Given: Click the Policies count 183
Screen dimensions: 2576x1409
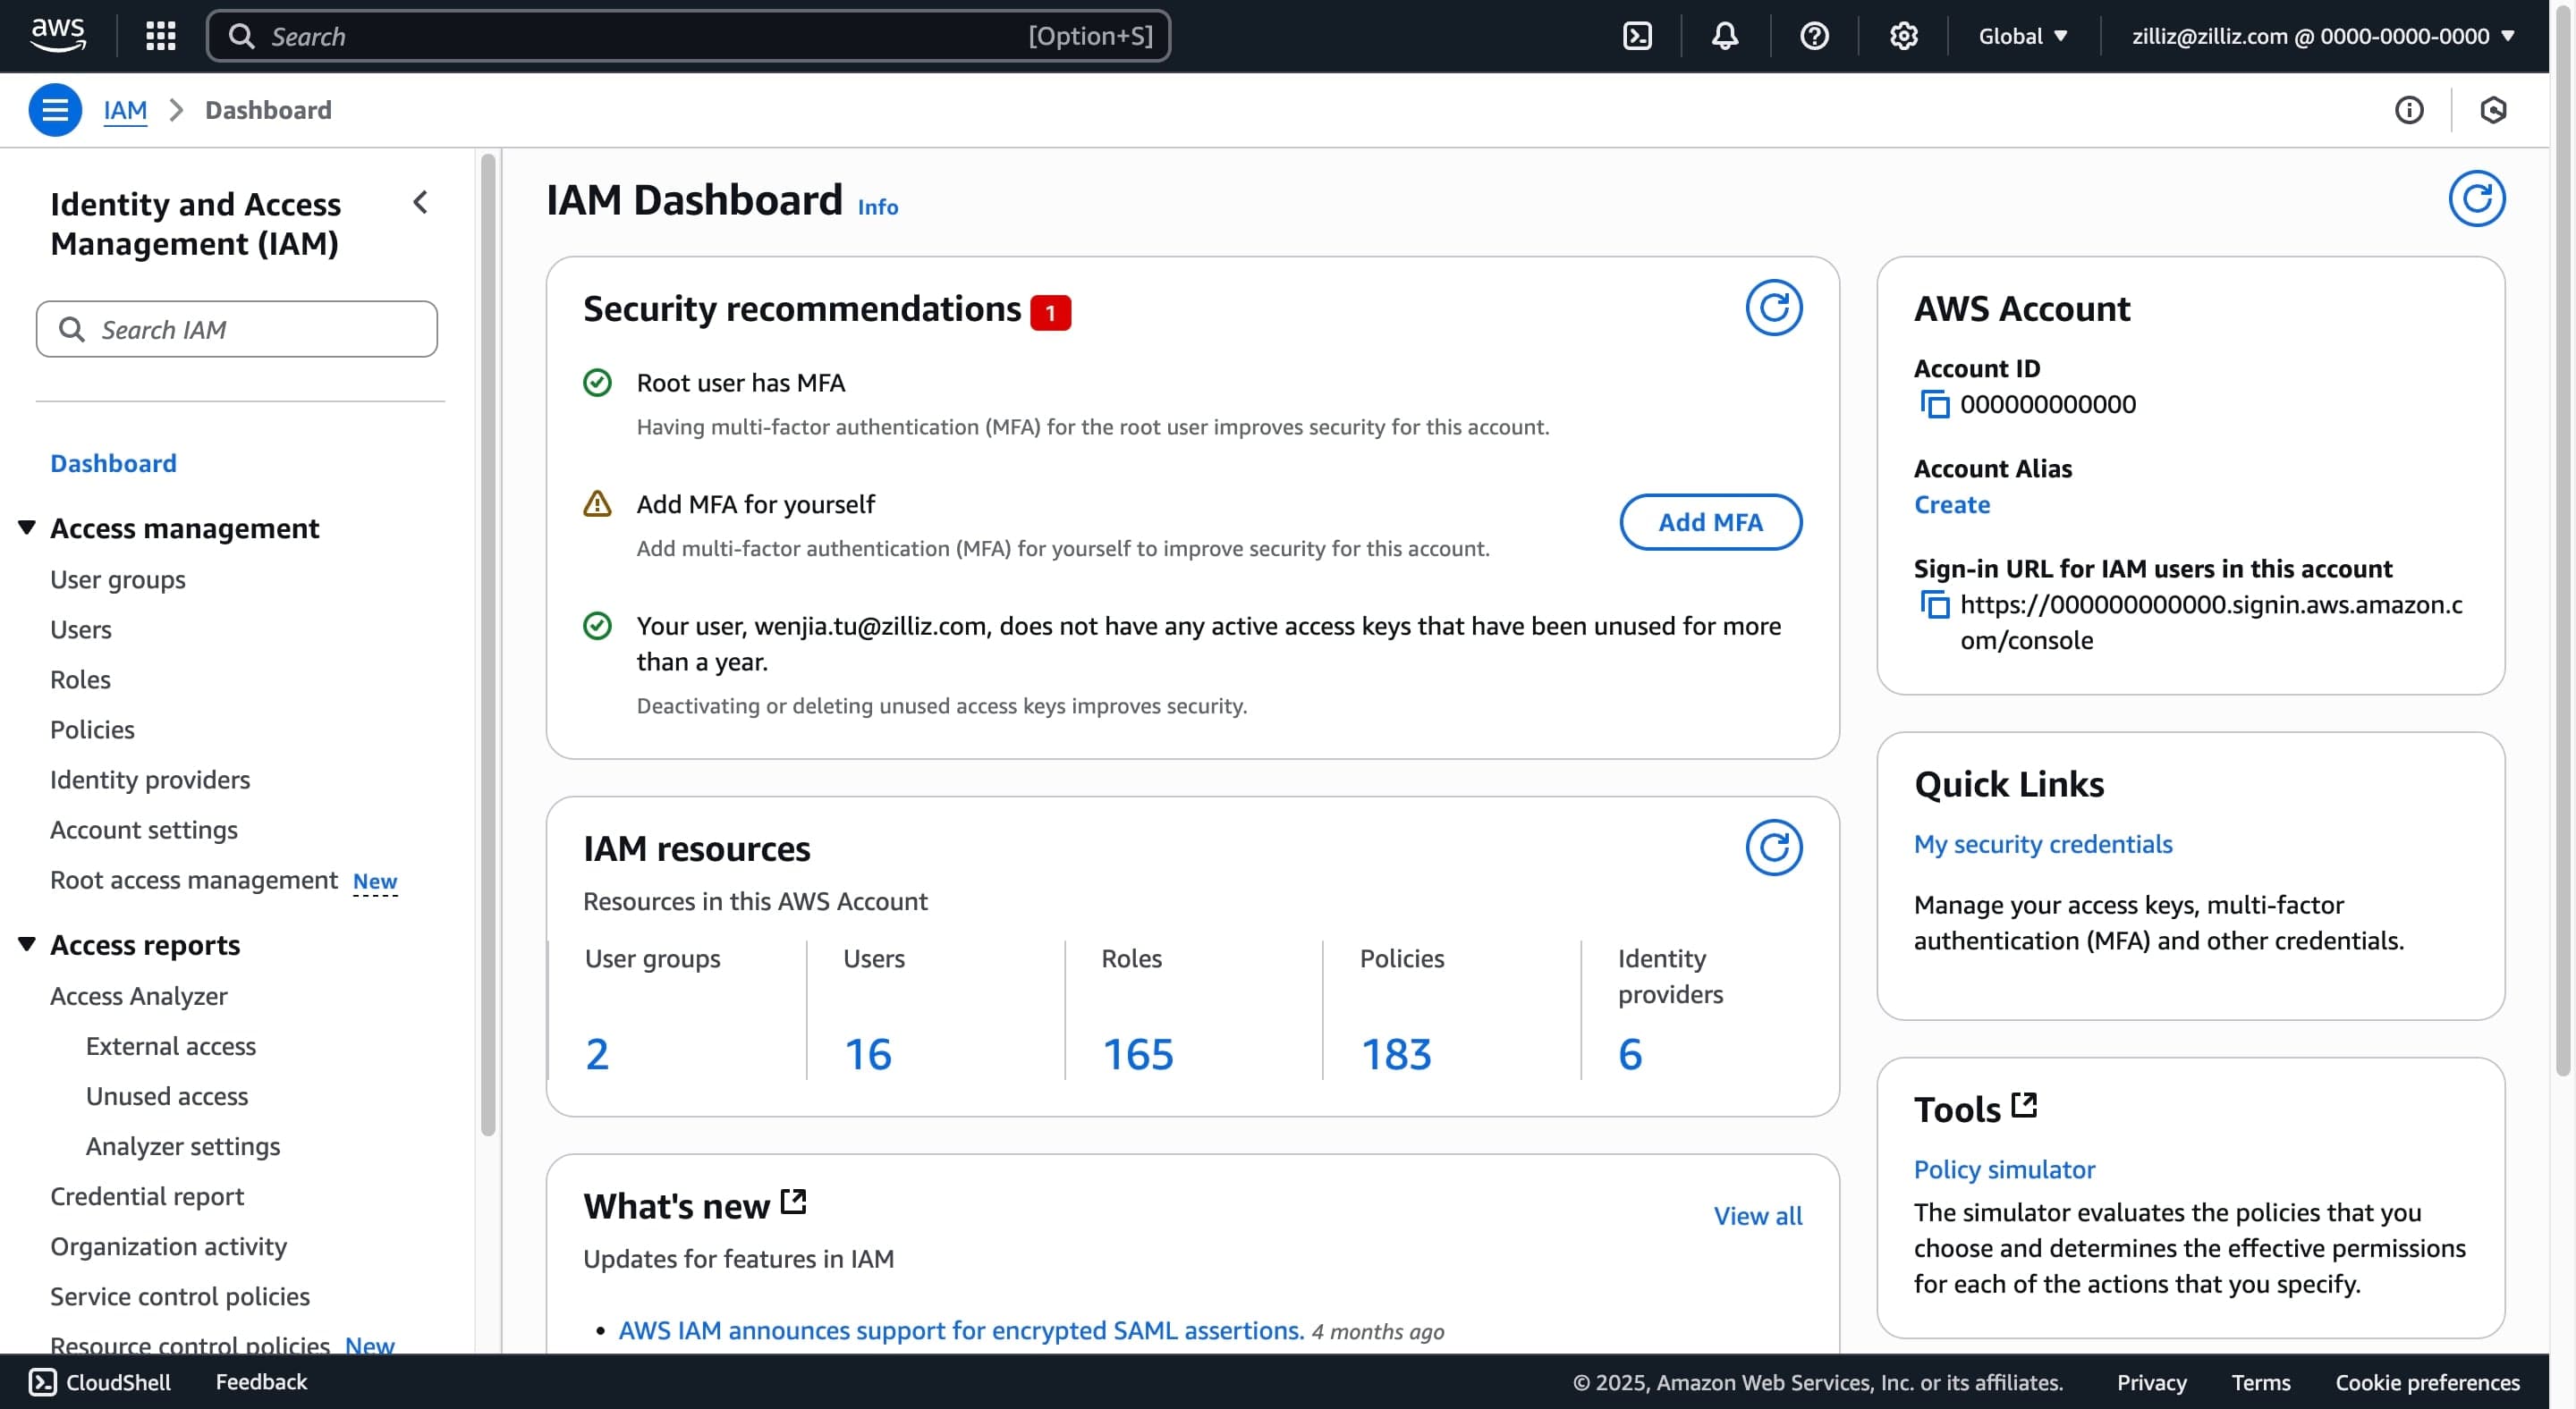Looking at the screenshot, I should (x=1396, y=1054).
